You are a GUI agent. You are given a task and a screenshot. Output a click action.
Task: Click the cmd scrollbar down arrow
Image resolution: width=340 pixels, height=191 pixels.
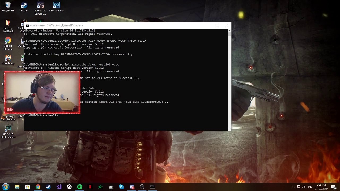pyautogui.click(x=229, y=129)
